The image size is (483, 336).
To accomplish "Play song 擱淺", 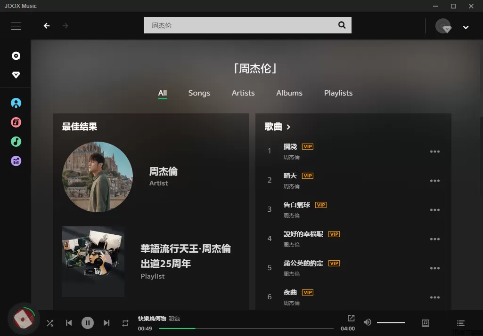I will [290, 147].
